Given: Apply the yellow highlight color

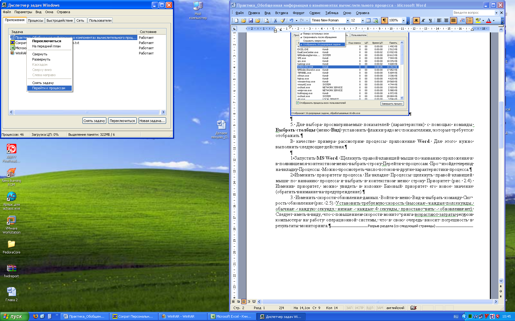Looking at the screenshot, I should click(x=478, y=20).
